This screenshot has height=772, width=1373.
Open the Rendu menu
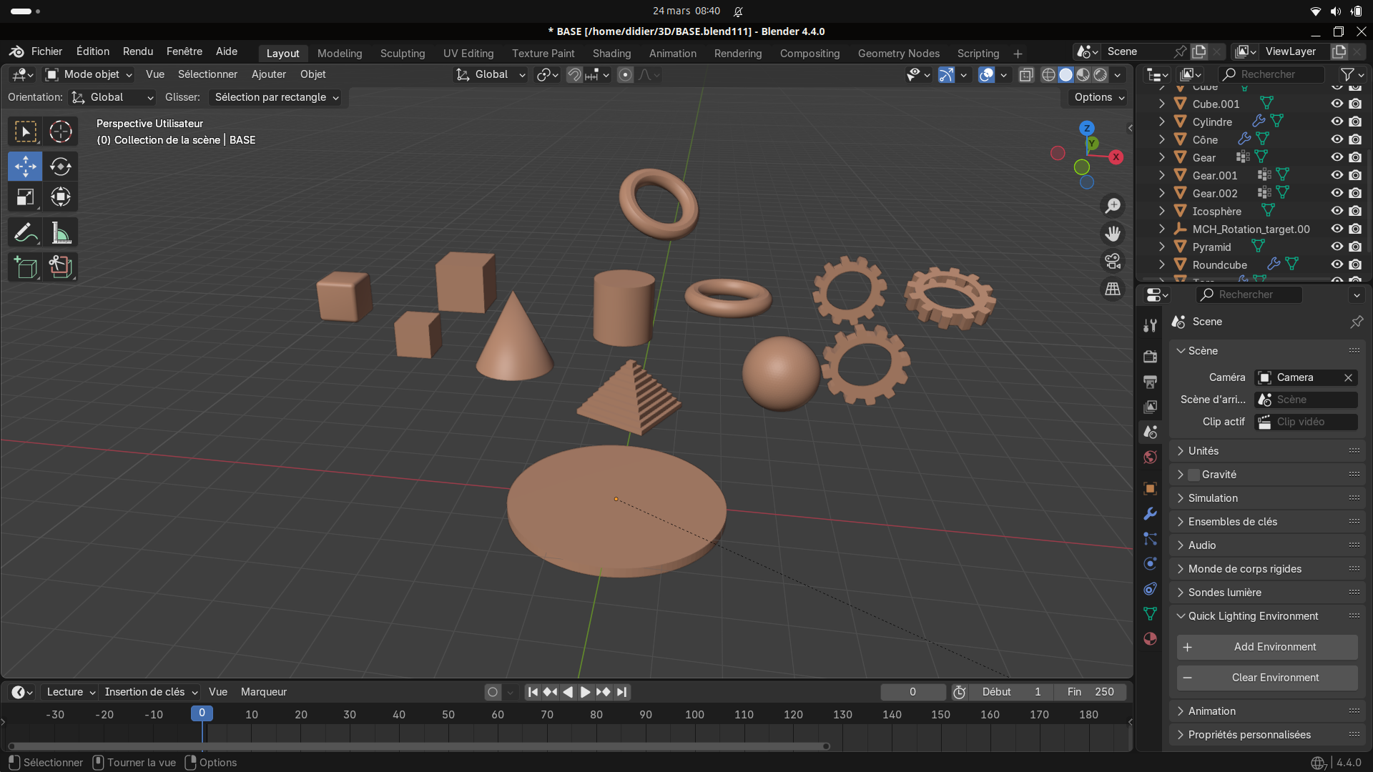(137, 51)
